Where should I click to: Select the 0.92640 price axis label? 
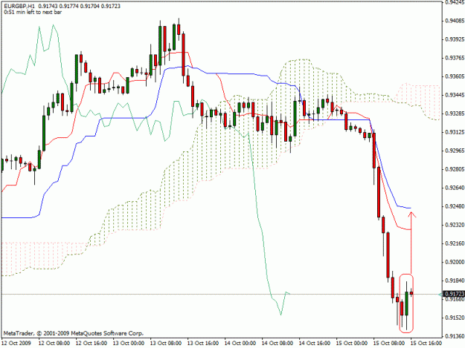(x=455, y=188)
